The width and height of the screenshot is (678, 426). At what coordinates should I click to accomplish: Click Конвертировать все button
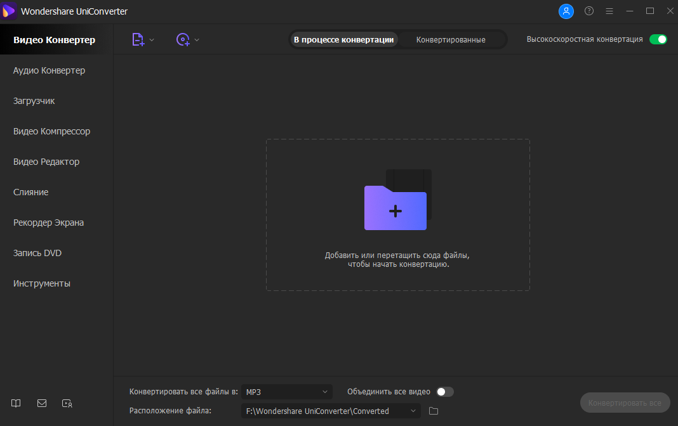click(x=625, y=403)
